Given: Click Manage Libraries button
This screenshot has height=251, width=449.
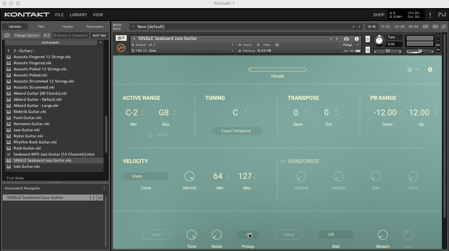Looking at the screenshot, I should click(x=27, y=36).
